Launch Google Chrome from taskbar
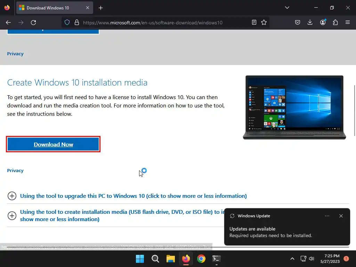 pos(201,259)
